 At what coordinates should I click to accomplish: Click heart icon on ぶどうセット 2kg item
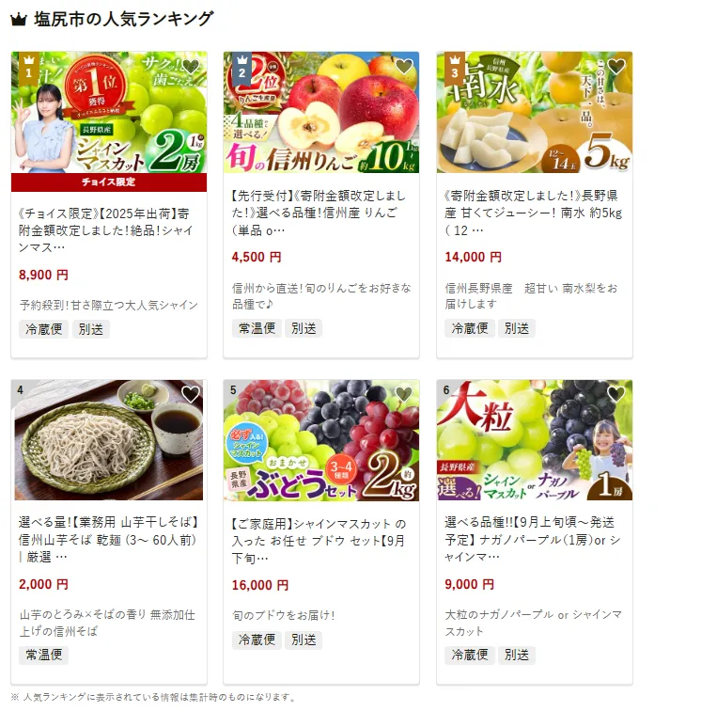[x=403, y=394]
